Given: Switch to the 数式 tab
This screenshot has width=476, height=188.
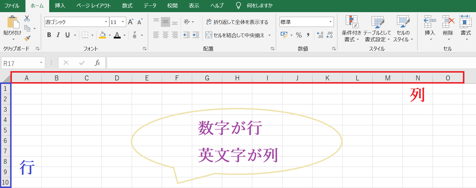Looking at the screenshot, I should click(127, 5).
